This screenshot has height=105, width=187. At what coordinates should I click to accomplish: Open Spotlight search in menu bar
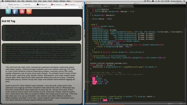[184, 1]
